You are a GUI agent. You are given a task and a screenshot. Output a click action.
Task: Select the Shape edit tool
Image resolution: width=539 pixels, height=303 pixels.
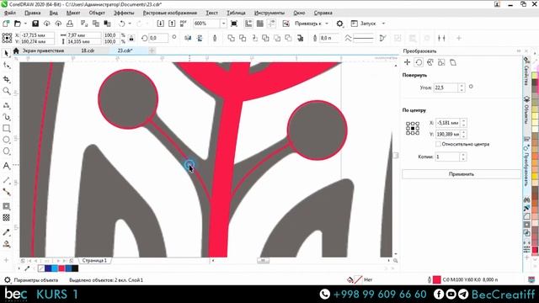tap(6, 66)
